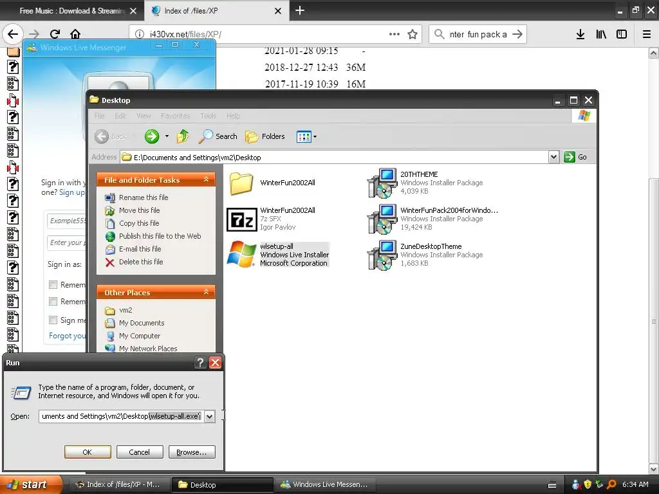Go forward in Desktop explorer window
The width and height of the screenshot is (659, 494).
[x=152, y=136]
